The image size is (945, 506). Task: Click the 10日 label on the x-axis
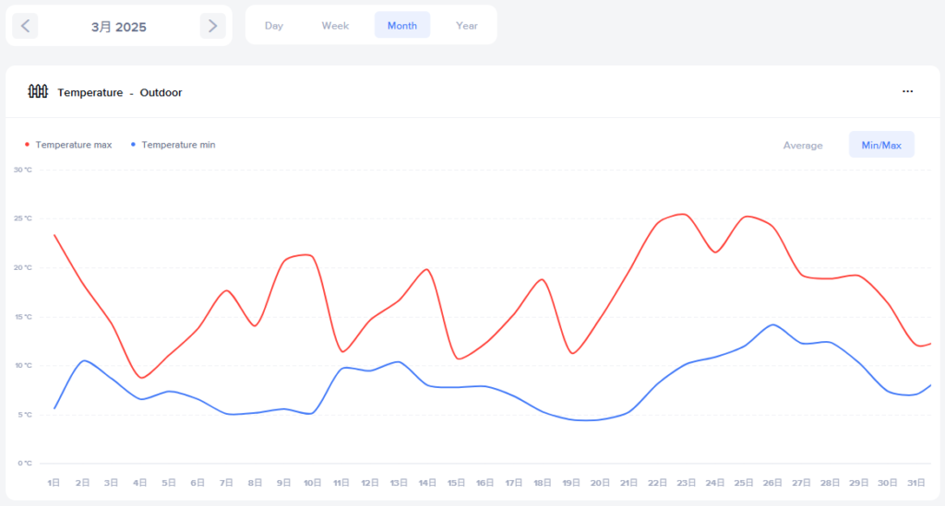(x=312, y=482)
